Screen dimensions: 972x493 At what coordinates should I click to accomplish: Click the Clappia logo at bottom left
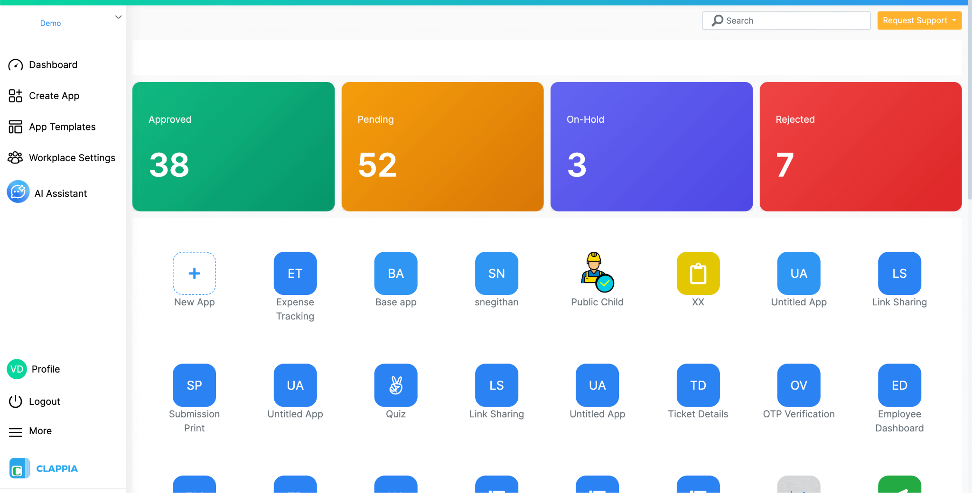(43, 468)
